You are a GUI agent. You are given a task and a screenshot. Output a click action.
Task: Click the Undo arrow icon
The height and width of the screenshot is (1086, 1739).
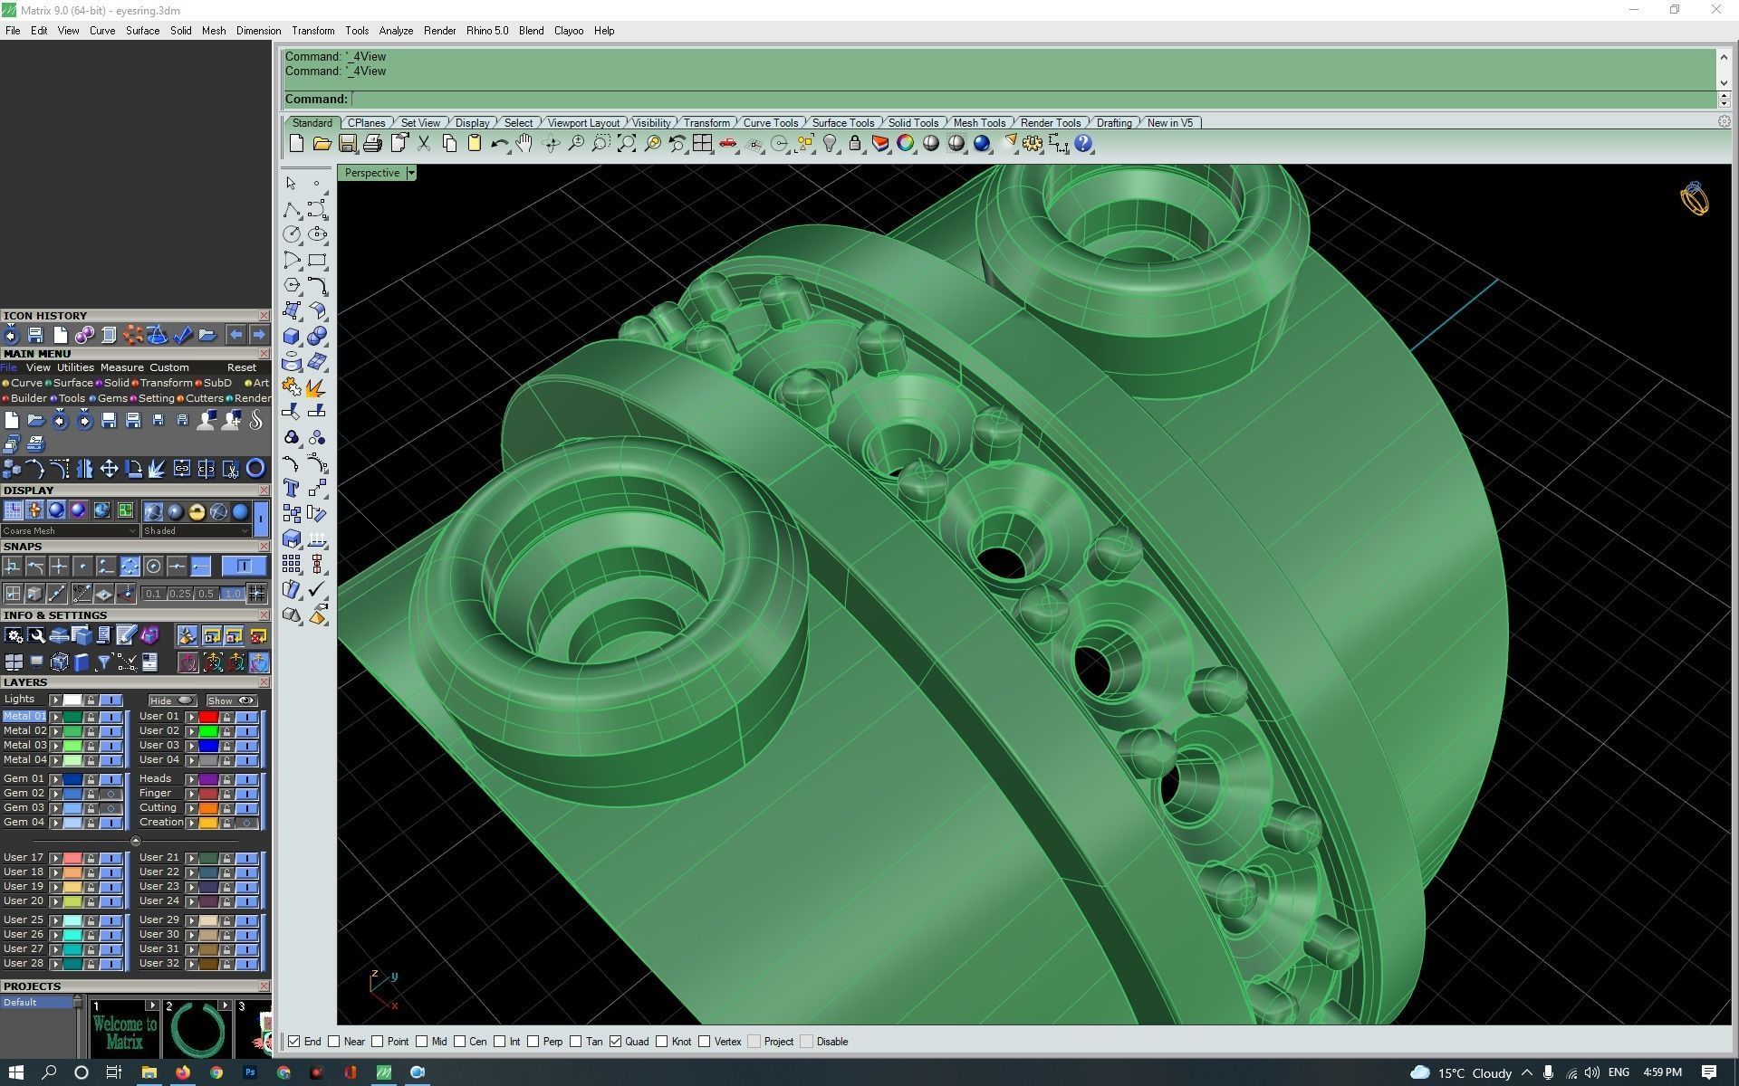tap(498, 143)
